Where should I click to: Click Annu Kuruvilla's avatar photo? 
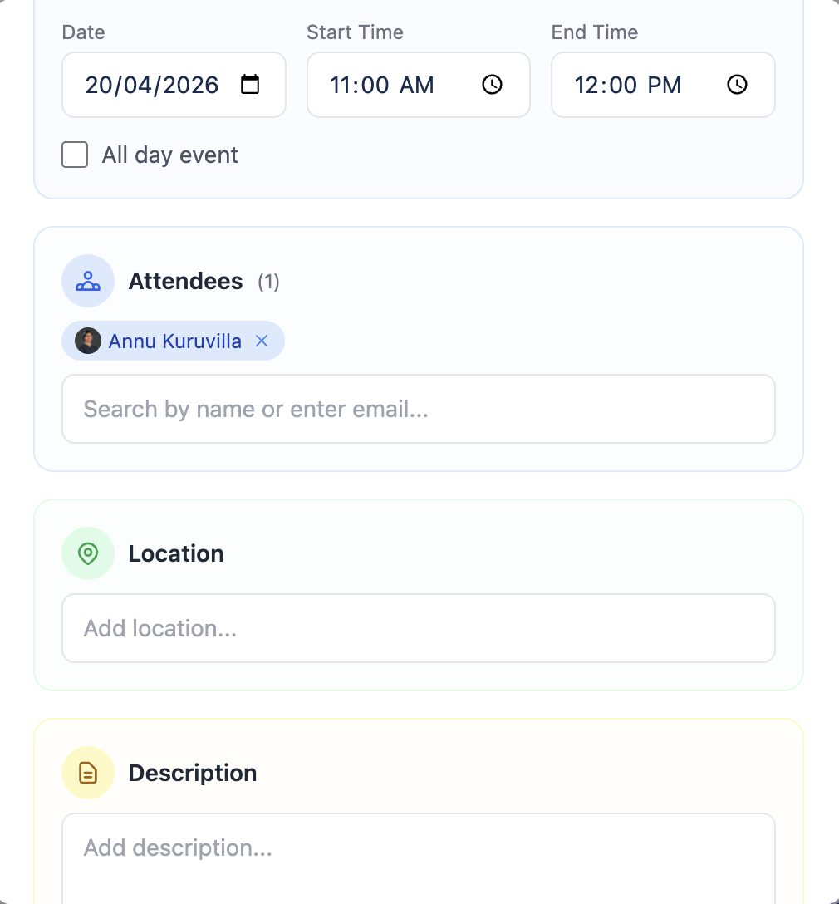[x=88, y=341]
